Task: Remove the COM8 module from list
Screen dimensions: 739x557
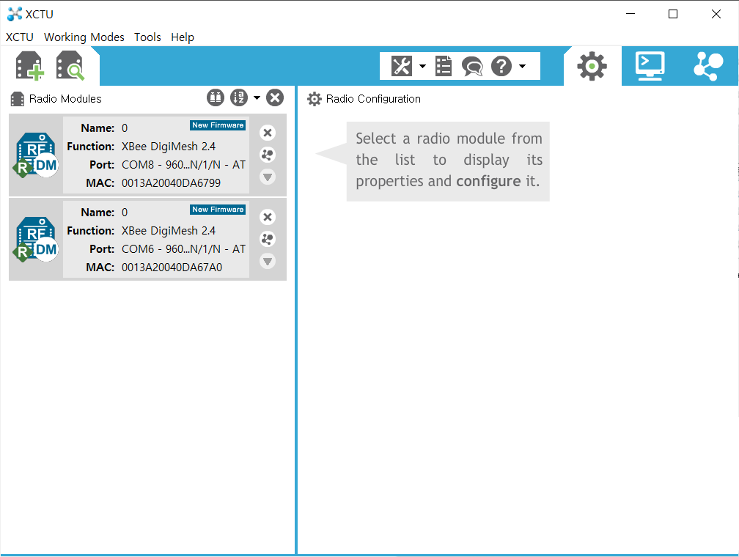Action: point(268,133)
